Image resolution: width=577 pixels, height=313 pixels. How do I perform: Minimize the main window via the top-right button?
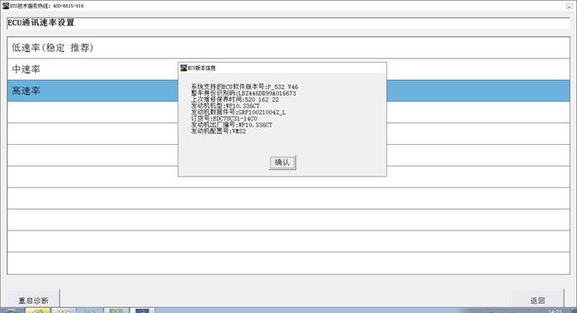tap(569, 6)
